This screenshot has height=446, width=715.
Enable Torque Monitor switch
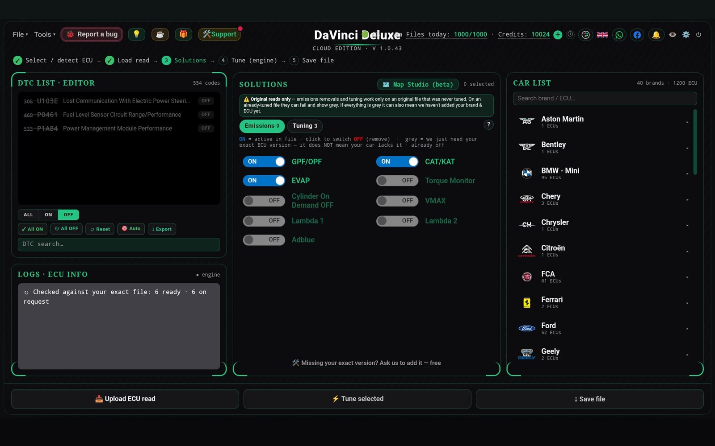click(397, 181)
